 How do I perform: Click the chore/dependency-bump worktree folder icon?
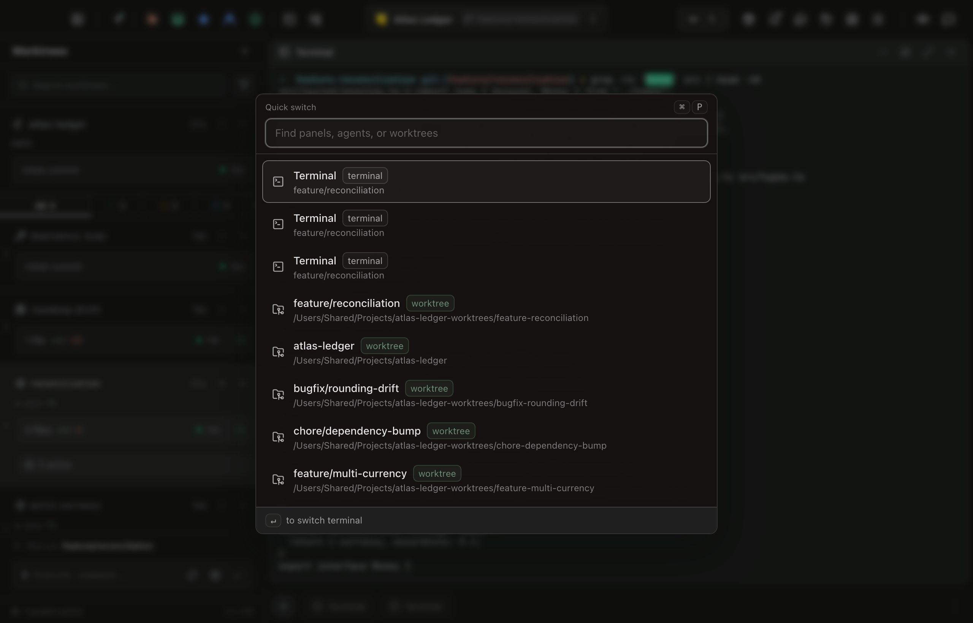(278, 437)
